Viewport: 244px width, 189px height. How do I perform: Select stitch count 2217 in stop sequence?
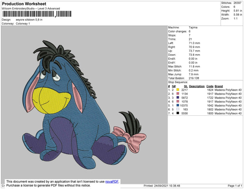(185, 90)
